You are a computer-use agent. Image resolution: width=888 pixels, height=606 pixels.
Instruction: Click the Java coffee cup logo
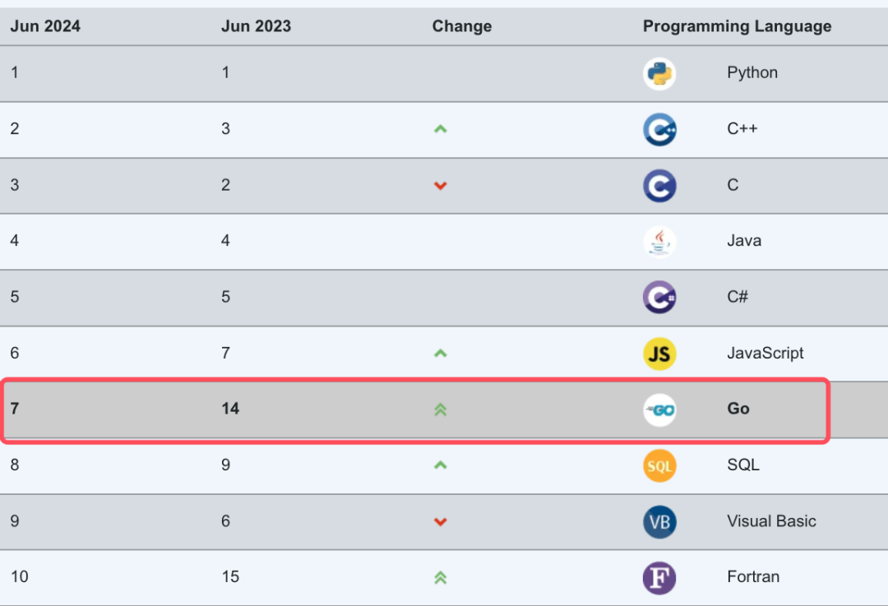pos(659,242)
